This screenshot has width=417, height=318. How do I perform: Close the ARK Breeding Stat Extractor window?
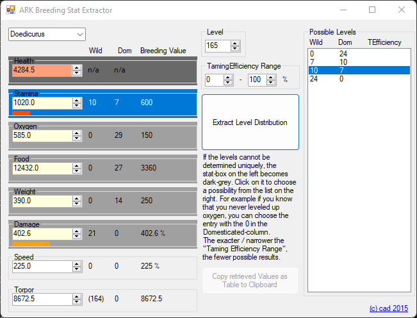click(402, 10)
